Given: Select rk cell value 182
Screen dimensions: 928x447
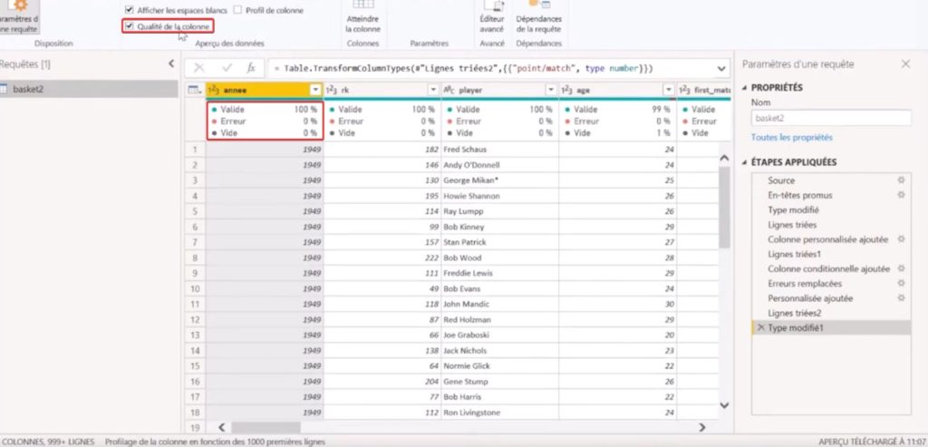Looking at the screenshot, I should pyautogui.click(x=382, y=150).
